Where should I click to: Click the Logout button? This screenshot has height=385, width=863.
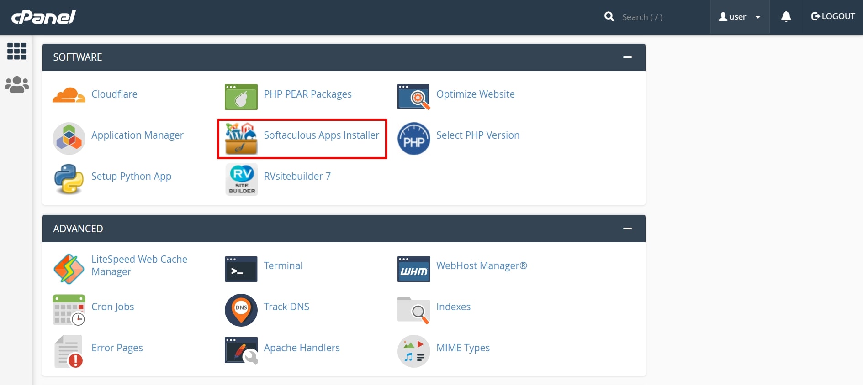point(833,16)
